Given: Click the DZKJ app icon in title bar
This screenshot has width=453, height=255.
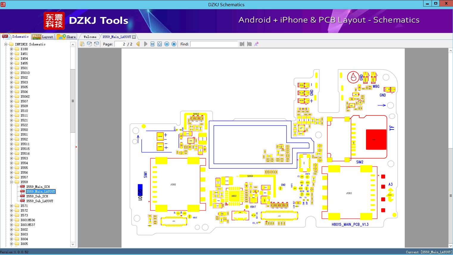Looking at the screenshot, I should tap(3, 4).
